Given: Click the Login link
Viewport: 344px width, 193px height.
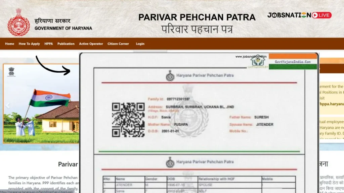Looking at the screenshot, I should (x=140, y=44).
